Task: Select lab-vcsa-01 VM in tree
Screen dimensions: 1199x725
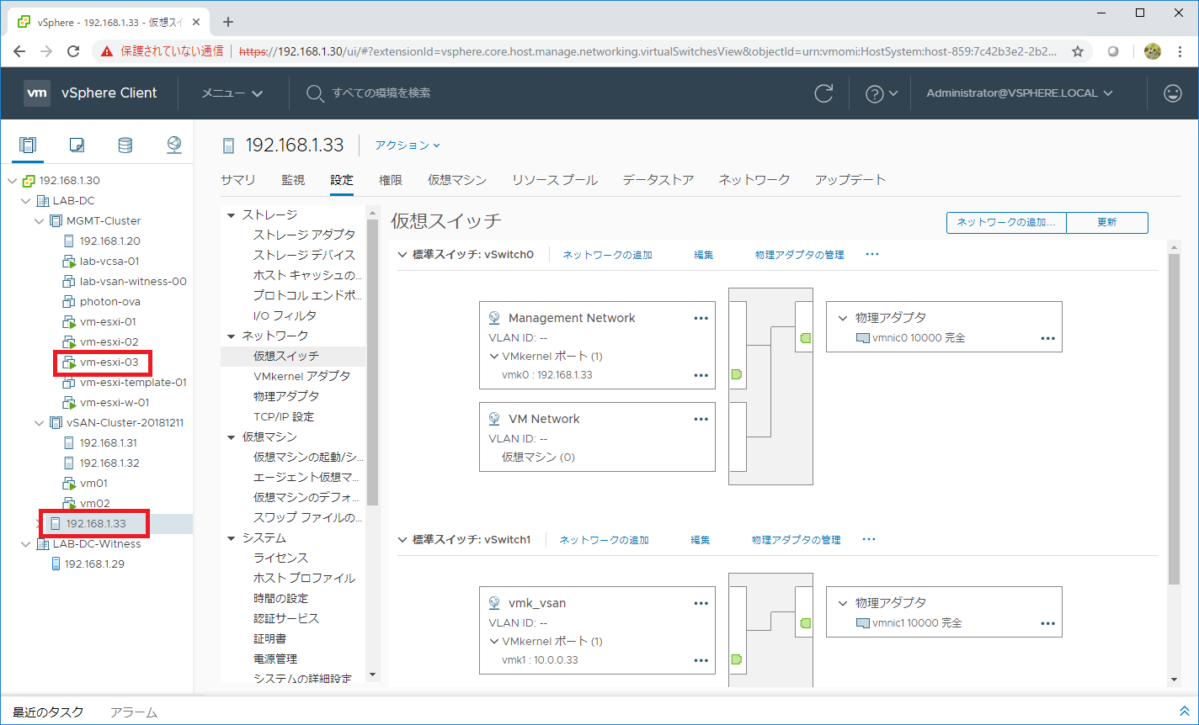Action: point(109,262)
